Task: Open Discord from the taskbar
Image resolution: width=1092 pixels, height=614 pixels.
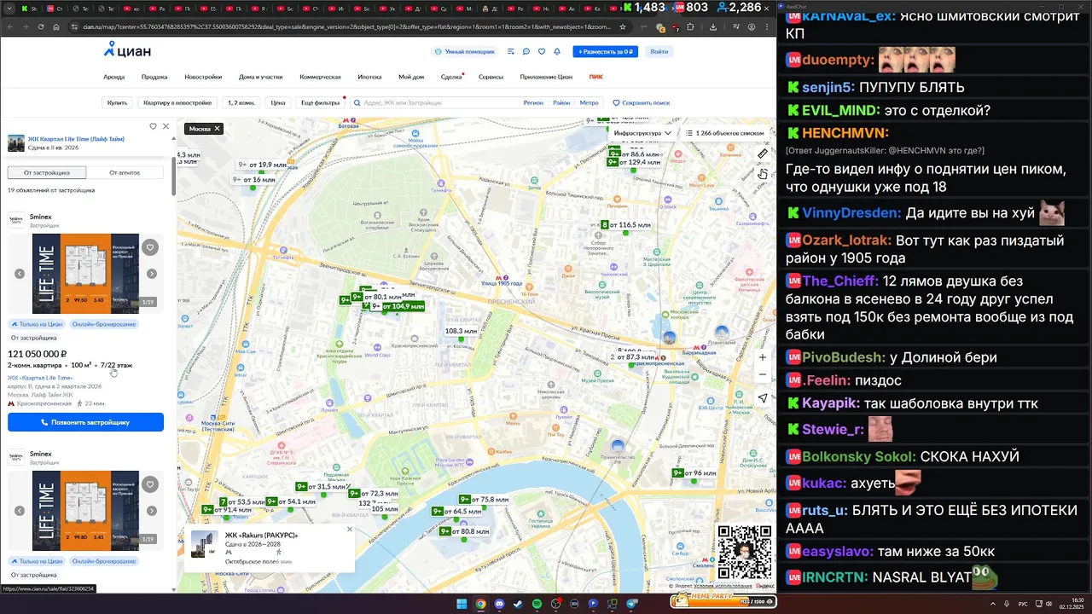Action: [499, 604]
